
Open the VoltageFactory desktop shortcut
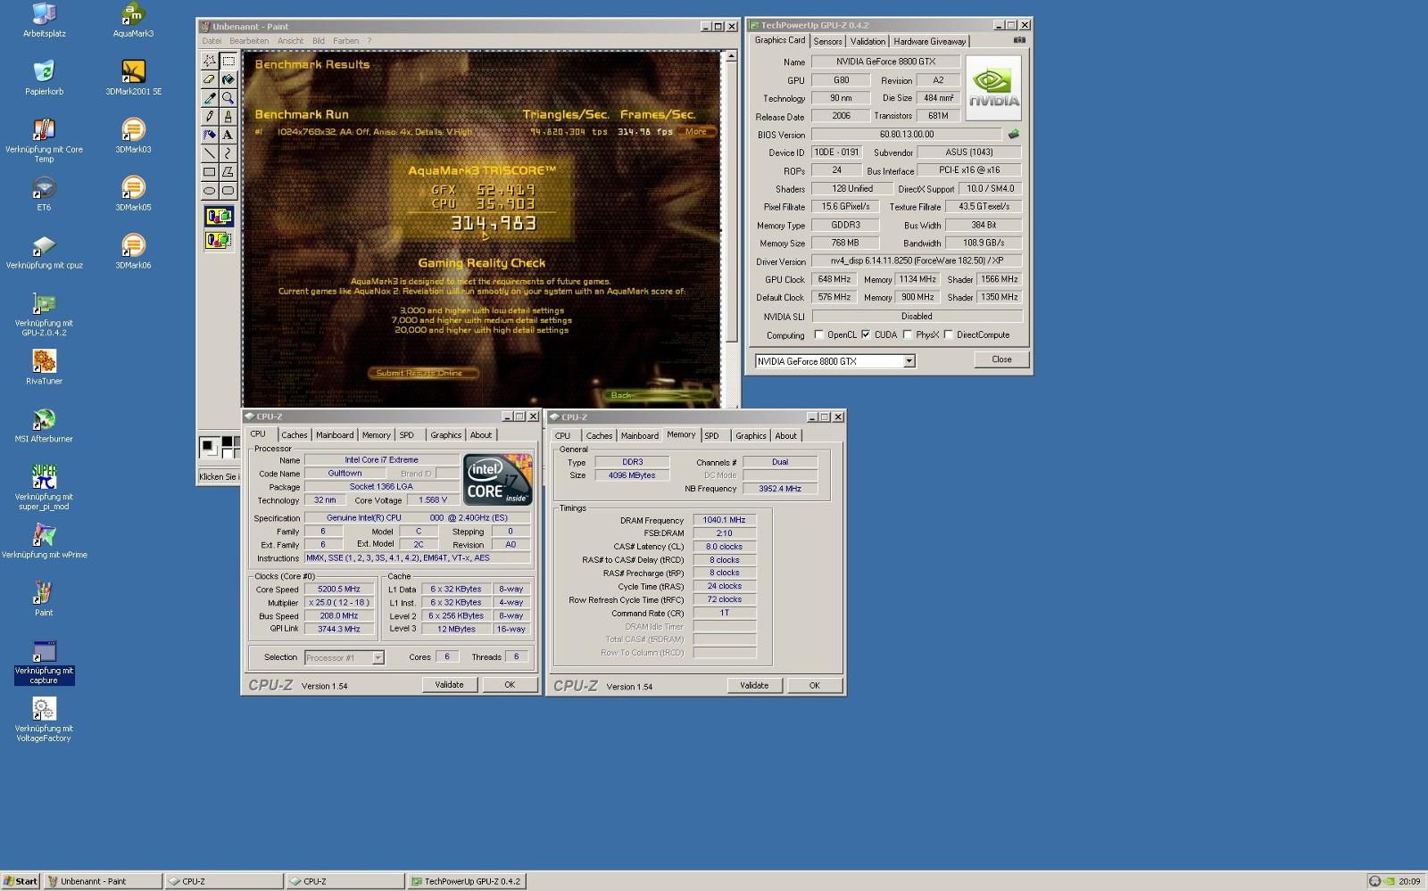44,719
